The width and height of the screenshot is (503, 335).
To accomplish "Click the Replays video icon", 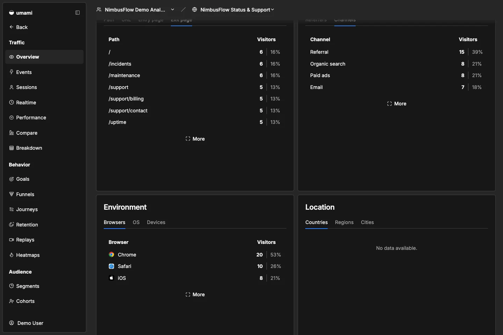I will (12, 240).
